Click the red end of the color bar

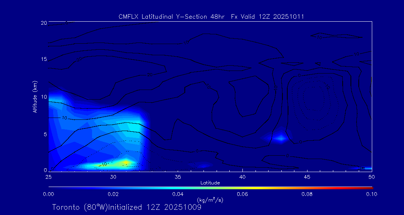pyautogui.click(x=370, y=187)
